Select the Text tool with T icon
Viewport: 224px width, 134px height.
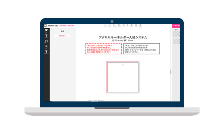click(x=46, y=36)
